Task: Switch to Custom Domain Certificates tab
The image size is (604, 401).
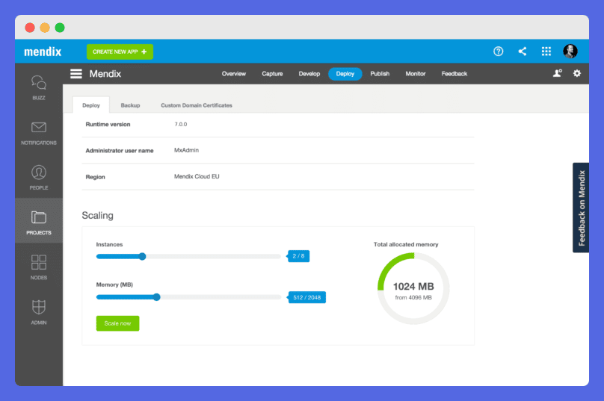Action: (x=197, y=105)
